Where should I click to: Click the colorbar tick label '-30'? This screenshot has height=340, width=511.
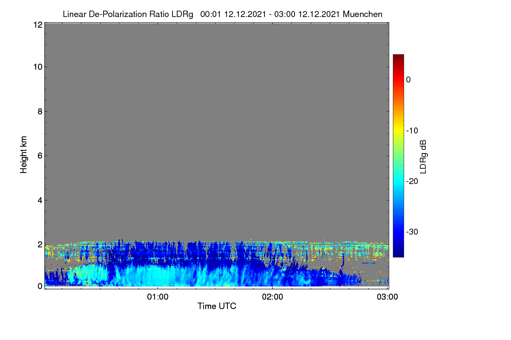[412, 232]
